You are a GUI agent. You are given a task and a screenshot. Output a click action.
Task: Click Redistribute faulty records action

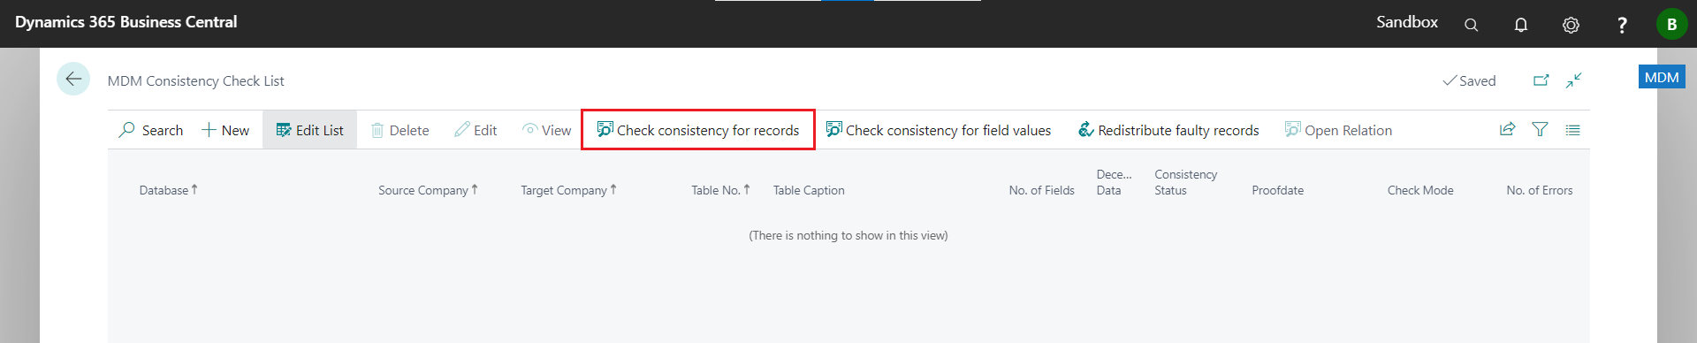pyautogui.click(x=1168, y=130)
